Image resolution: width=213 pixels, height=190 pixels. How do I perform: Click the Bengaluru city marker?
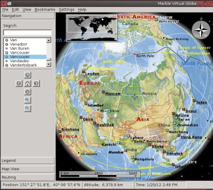click(132, 158)
